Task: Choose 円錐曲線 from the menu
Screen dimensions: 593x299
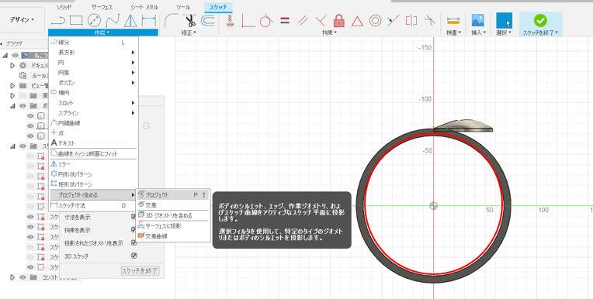Action: pos(93,122)
